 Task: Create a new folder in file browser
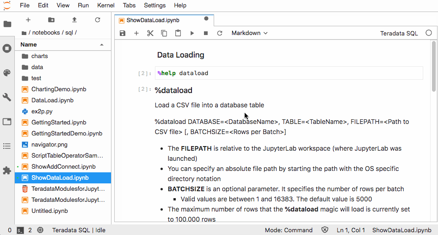pos(51,20)
